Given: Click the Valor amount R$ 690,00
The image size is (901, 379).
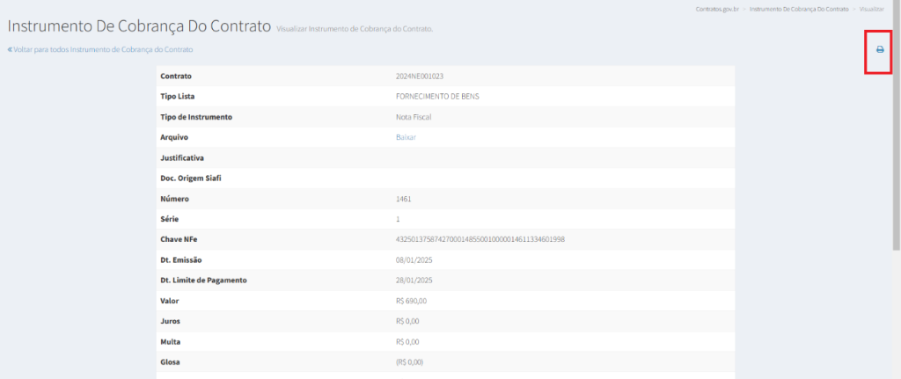Looking at the screenshot, I should pyautogui.click(x=412, y=301).
